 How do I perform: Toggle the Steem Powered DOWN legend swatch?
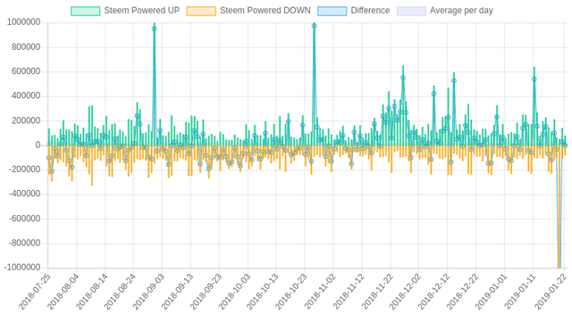click(201, 11)
